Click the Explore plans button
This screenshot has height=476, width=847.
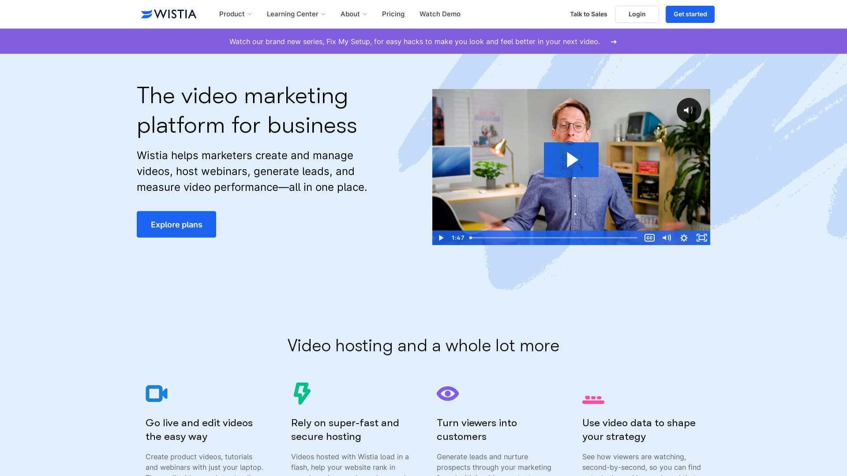[176, 224]
